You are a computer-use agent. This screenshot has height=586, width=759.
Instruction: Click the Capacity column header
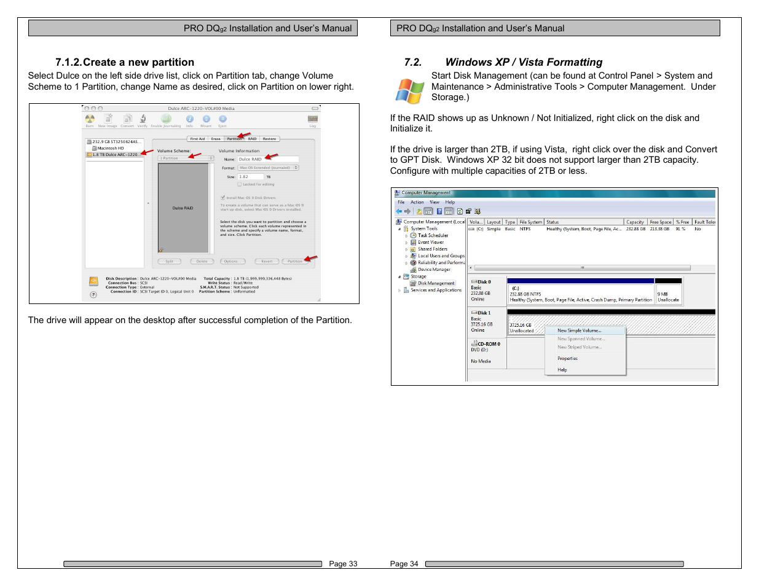(635, 222)
